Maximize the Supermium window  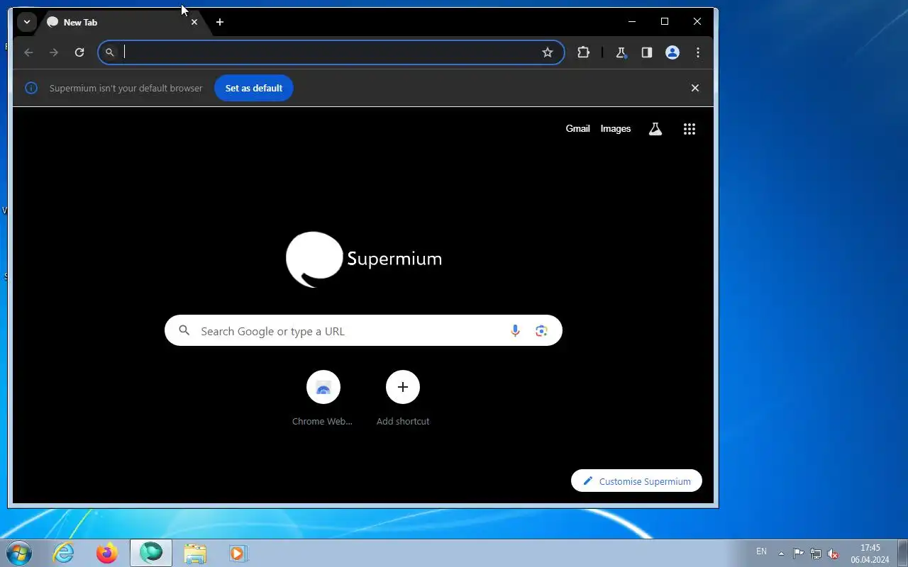[665, 21]
